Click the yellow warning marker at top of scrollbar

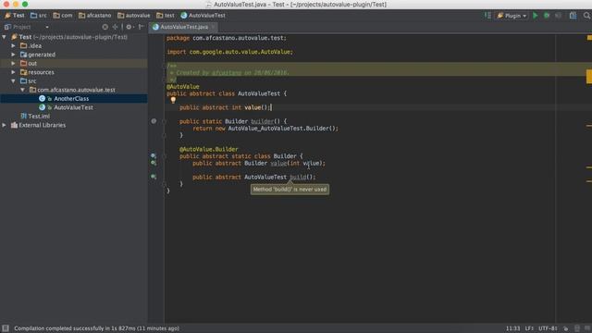589,37
